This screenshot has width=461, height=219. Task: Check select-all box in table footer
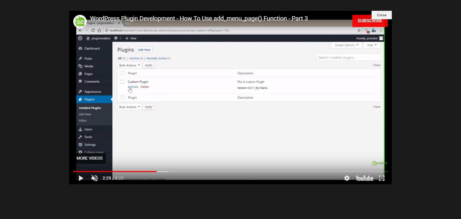(x=123, y=98)
